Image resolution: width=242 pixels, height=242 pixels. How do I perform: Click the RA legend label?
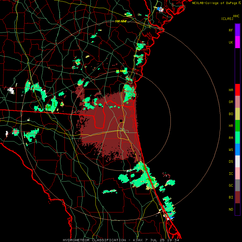click(231, 138)
